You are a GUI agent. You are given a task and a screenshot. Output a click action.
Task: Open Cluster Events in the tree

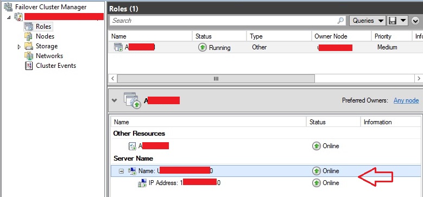pyautogui.click(x=56, y=66)
